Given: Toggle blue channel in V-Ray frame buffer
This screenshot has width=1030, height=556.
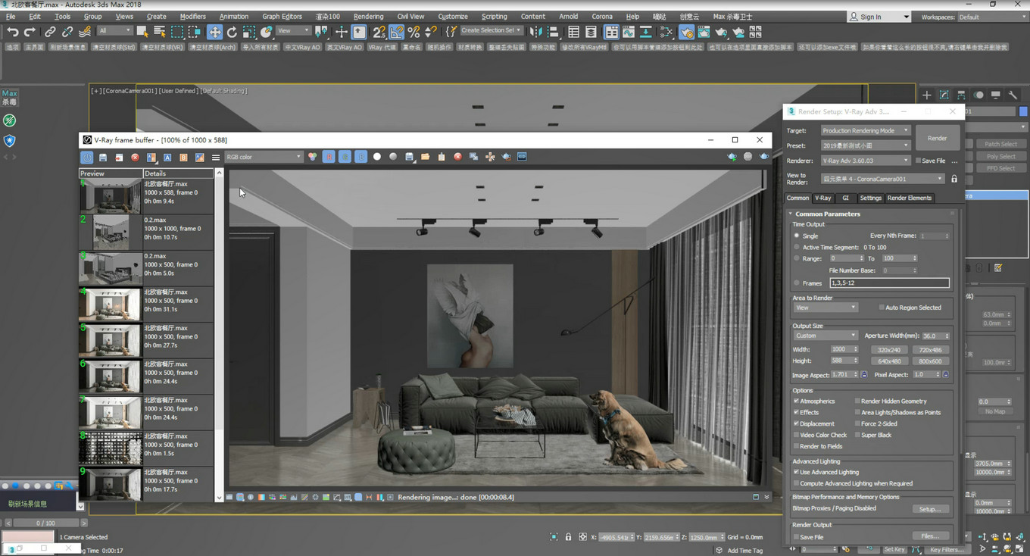Looking at the screenshot, I should (361, 157).
